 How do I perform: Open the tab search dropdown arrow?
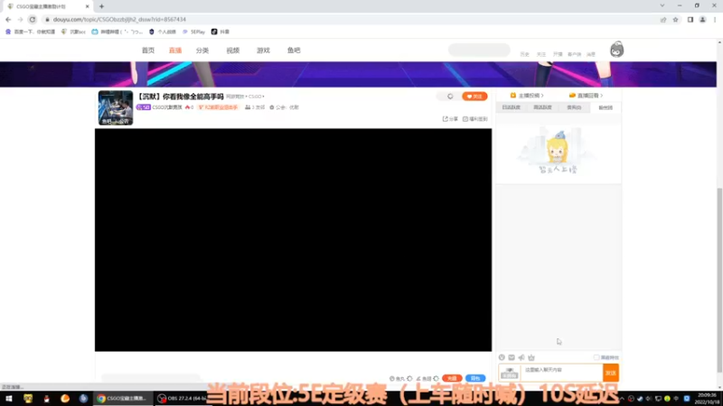click(x=662, y=5)
